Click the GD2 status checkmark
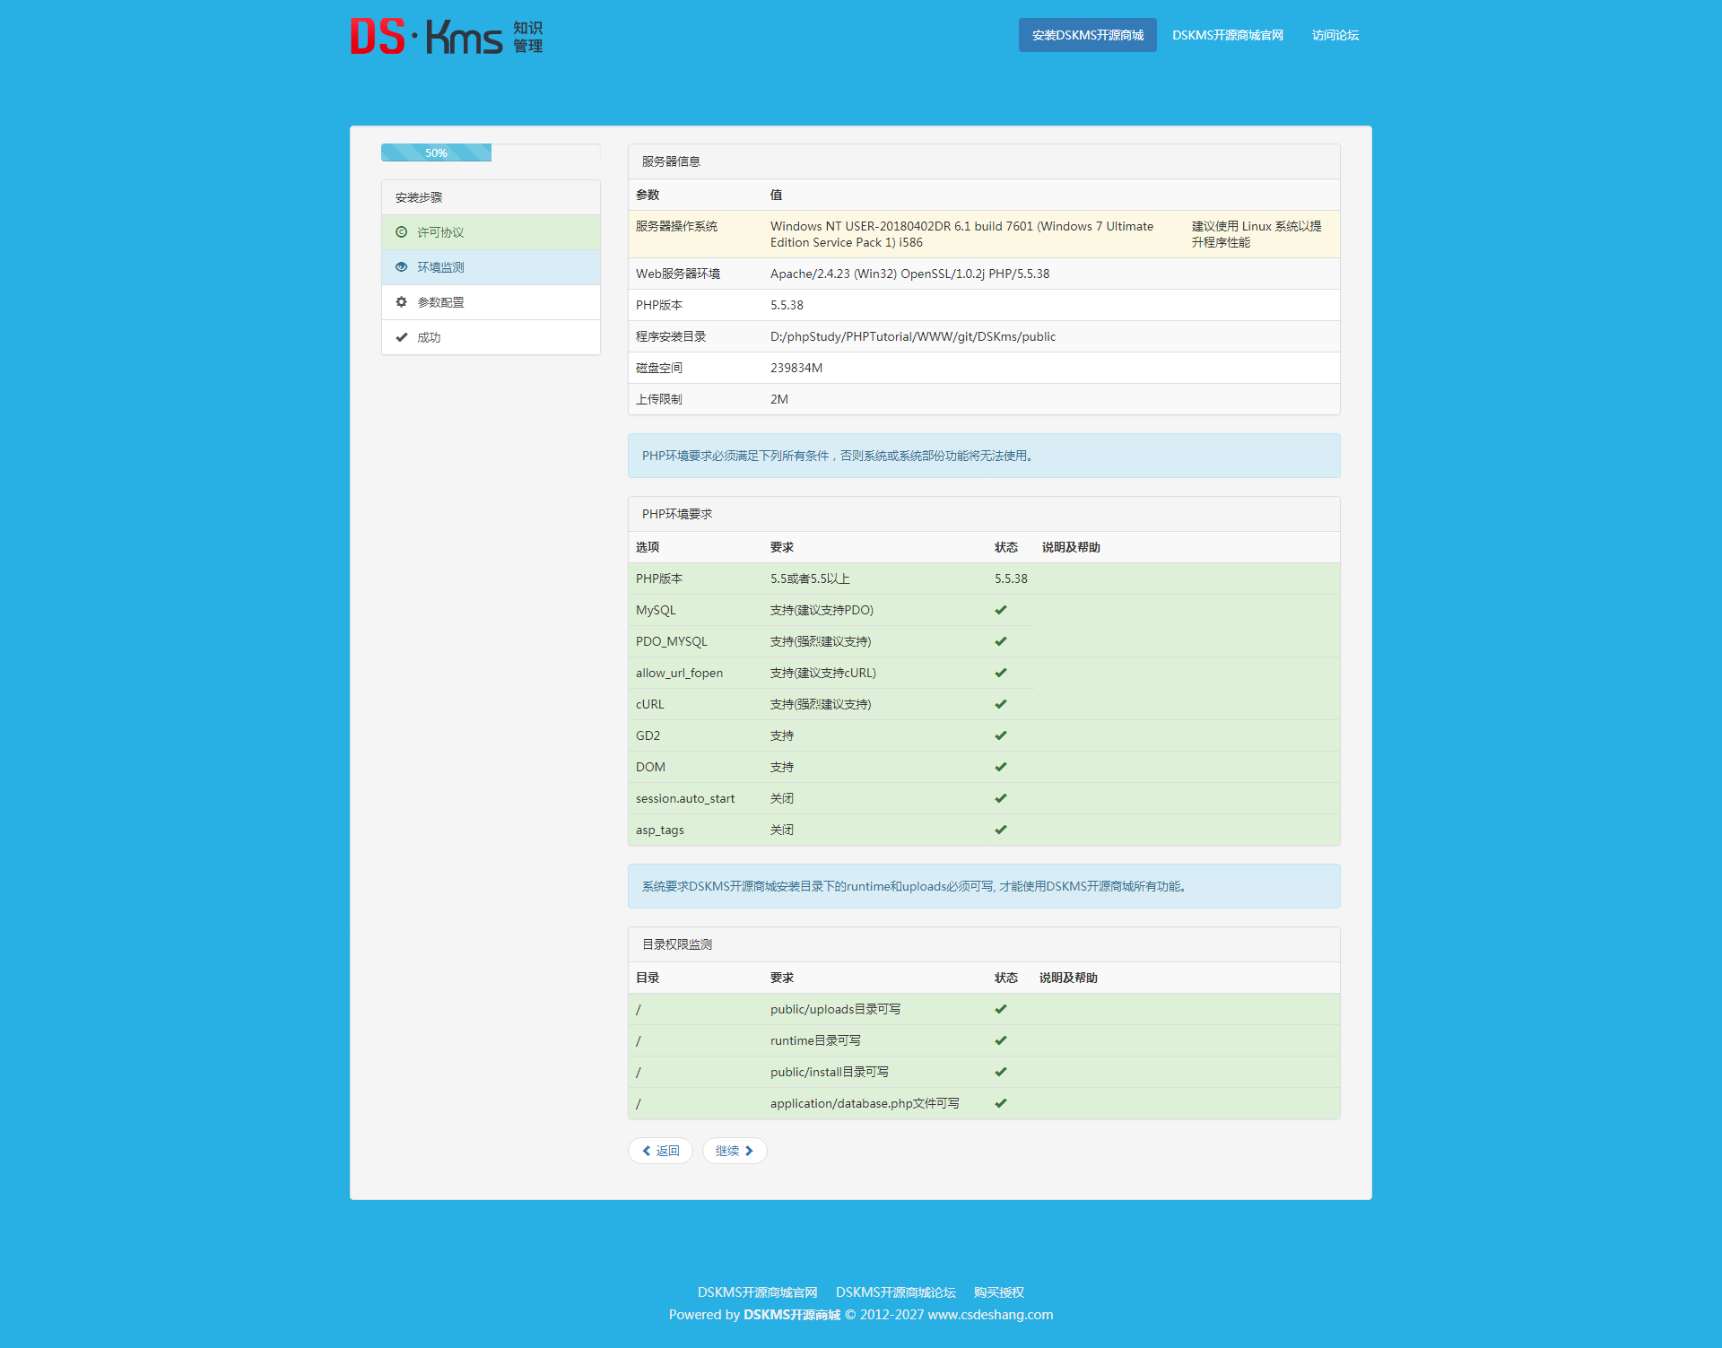 coord(1001,735)
